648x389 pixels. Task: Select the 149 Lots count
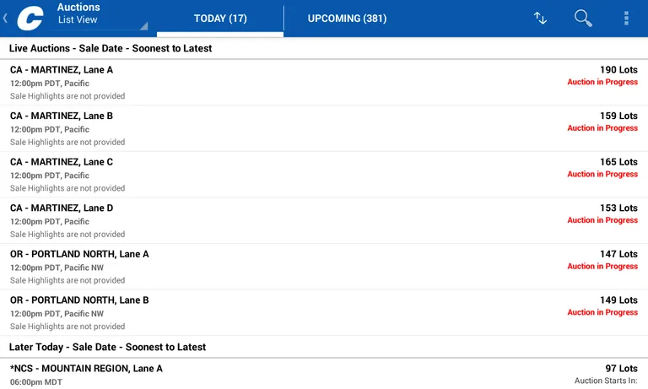click(618, 300)
